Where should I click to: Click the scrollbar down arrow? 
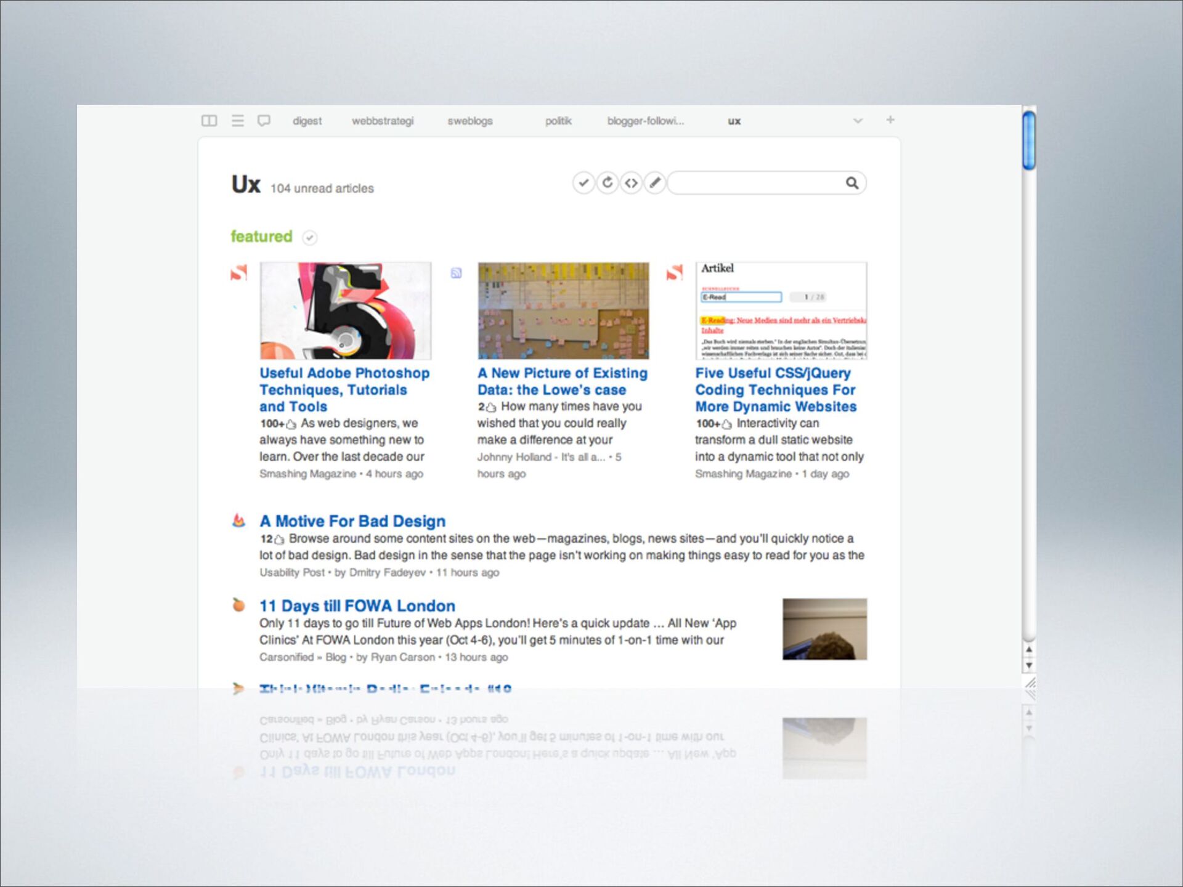(1029, 665)
